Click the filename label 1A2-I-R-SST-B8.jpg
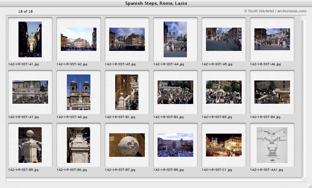 click(x=168, y=170)
